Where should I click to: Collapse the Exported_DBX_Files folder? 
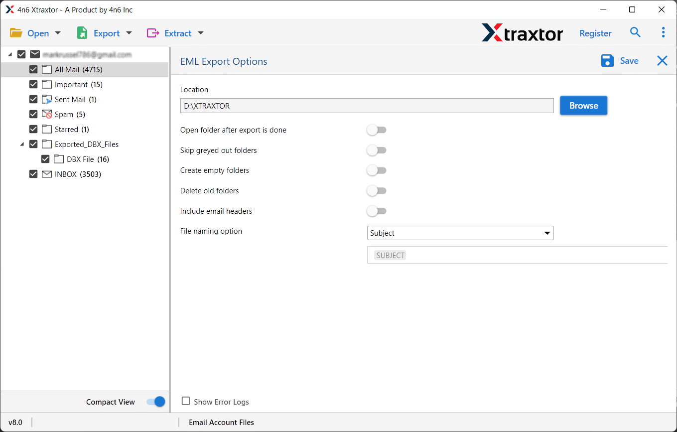coord(21,144)
